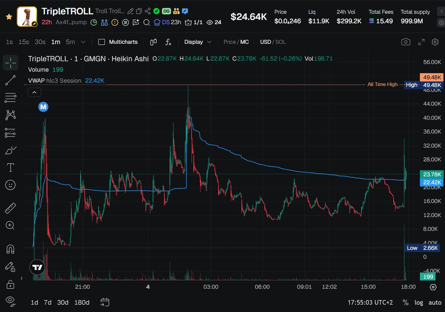Click the 24 watchers eye counter

click(x=214, y=22)
